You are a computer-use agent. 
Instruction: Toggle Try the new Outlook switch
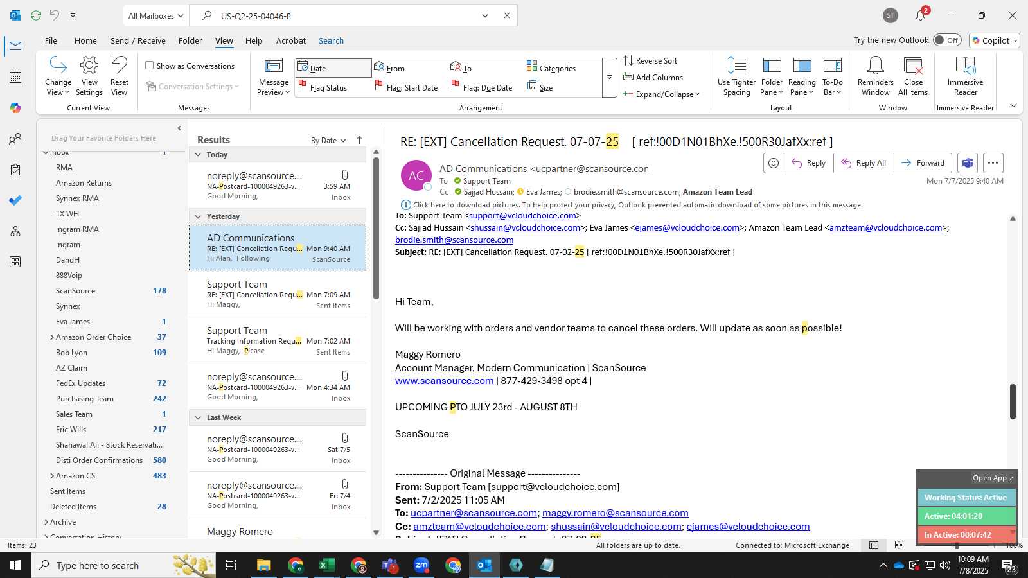pos(948,40)
